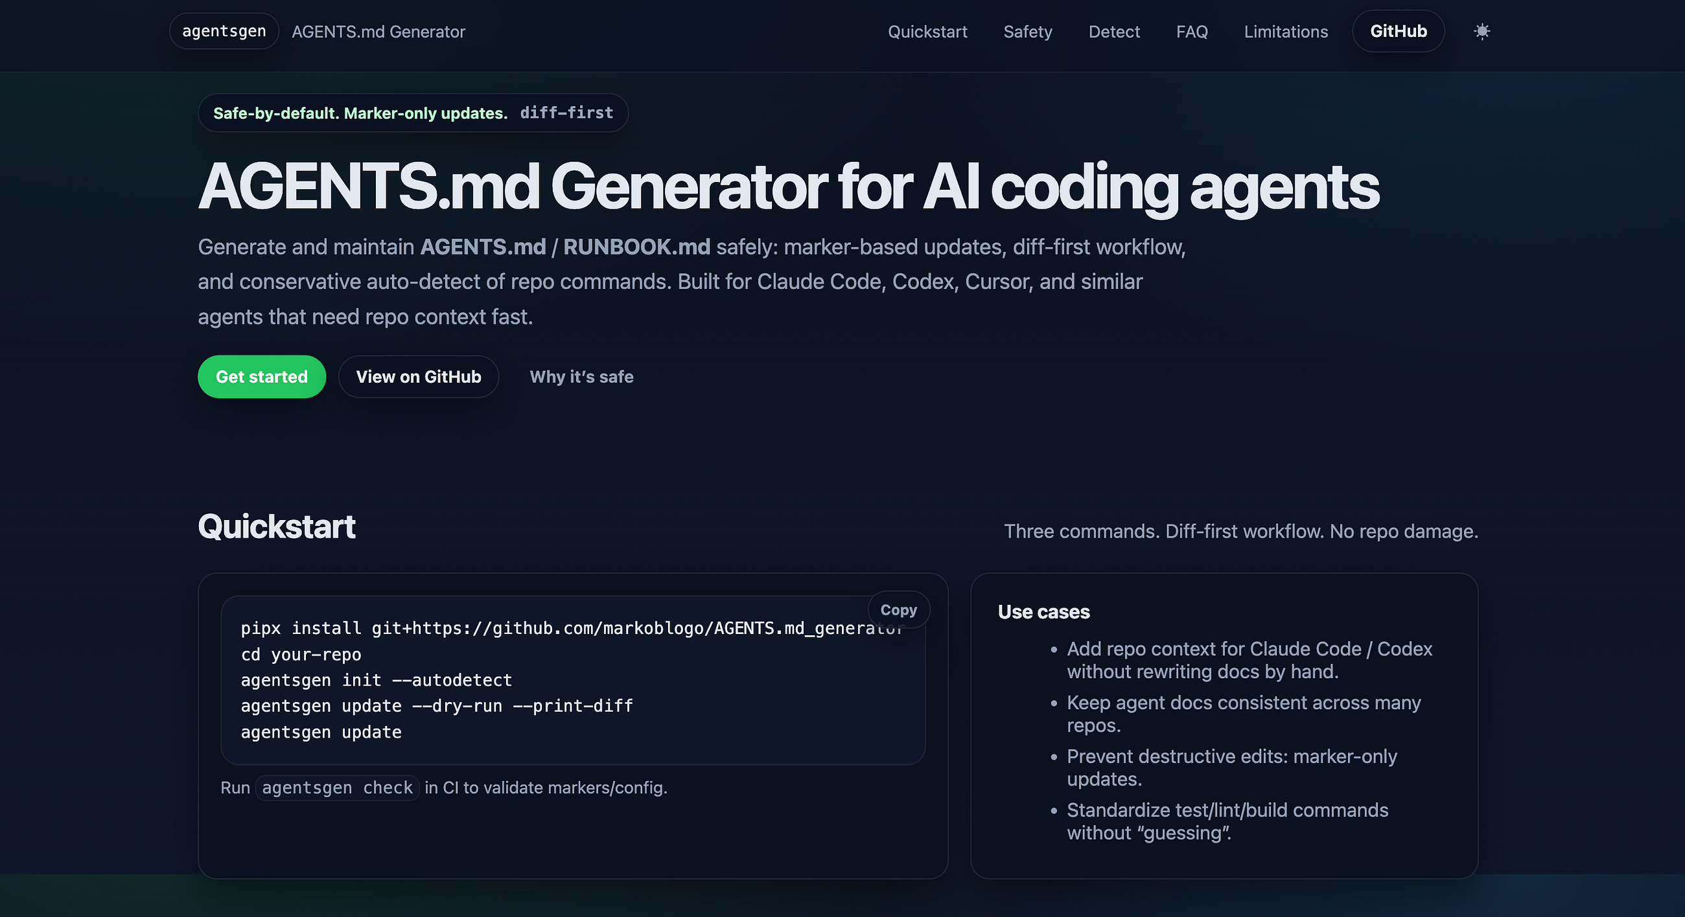Go to the Quickstart nav link
Viewport: 1685px width, 917px height.
927,31
